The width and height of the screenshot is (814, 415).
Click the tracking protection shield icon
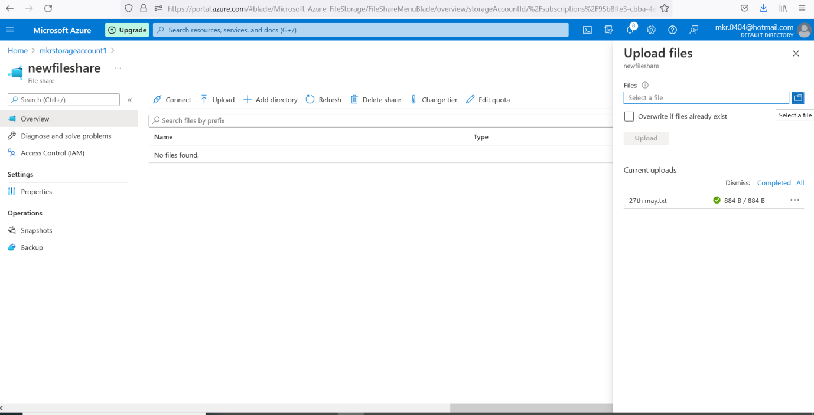pyautogui.click(x=129, y=8)
